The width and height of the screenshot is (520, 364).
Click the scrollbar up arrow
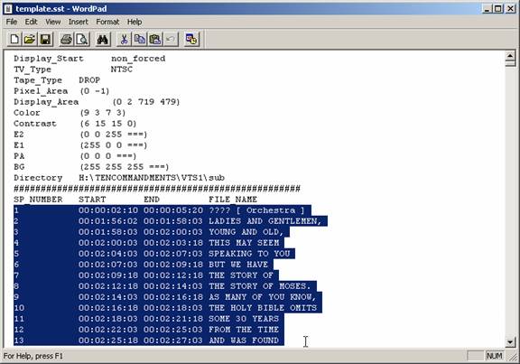510,56
